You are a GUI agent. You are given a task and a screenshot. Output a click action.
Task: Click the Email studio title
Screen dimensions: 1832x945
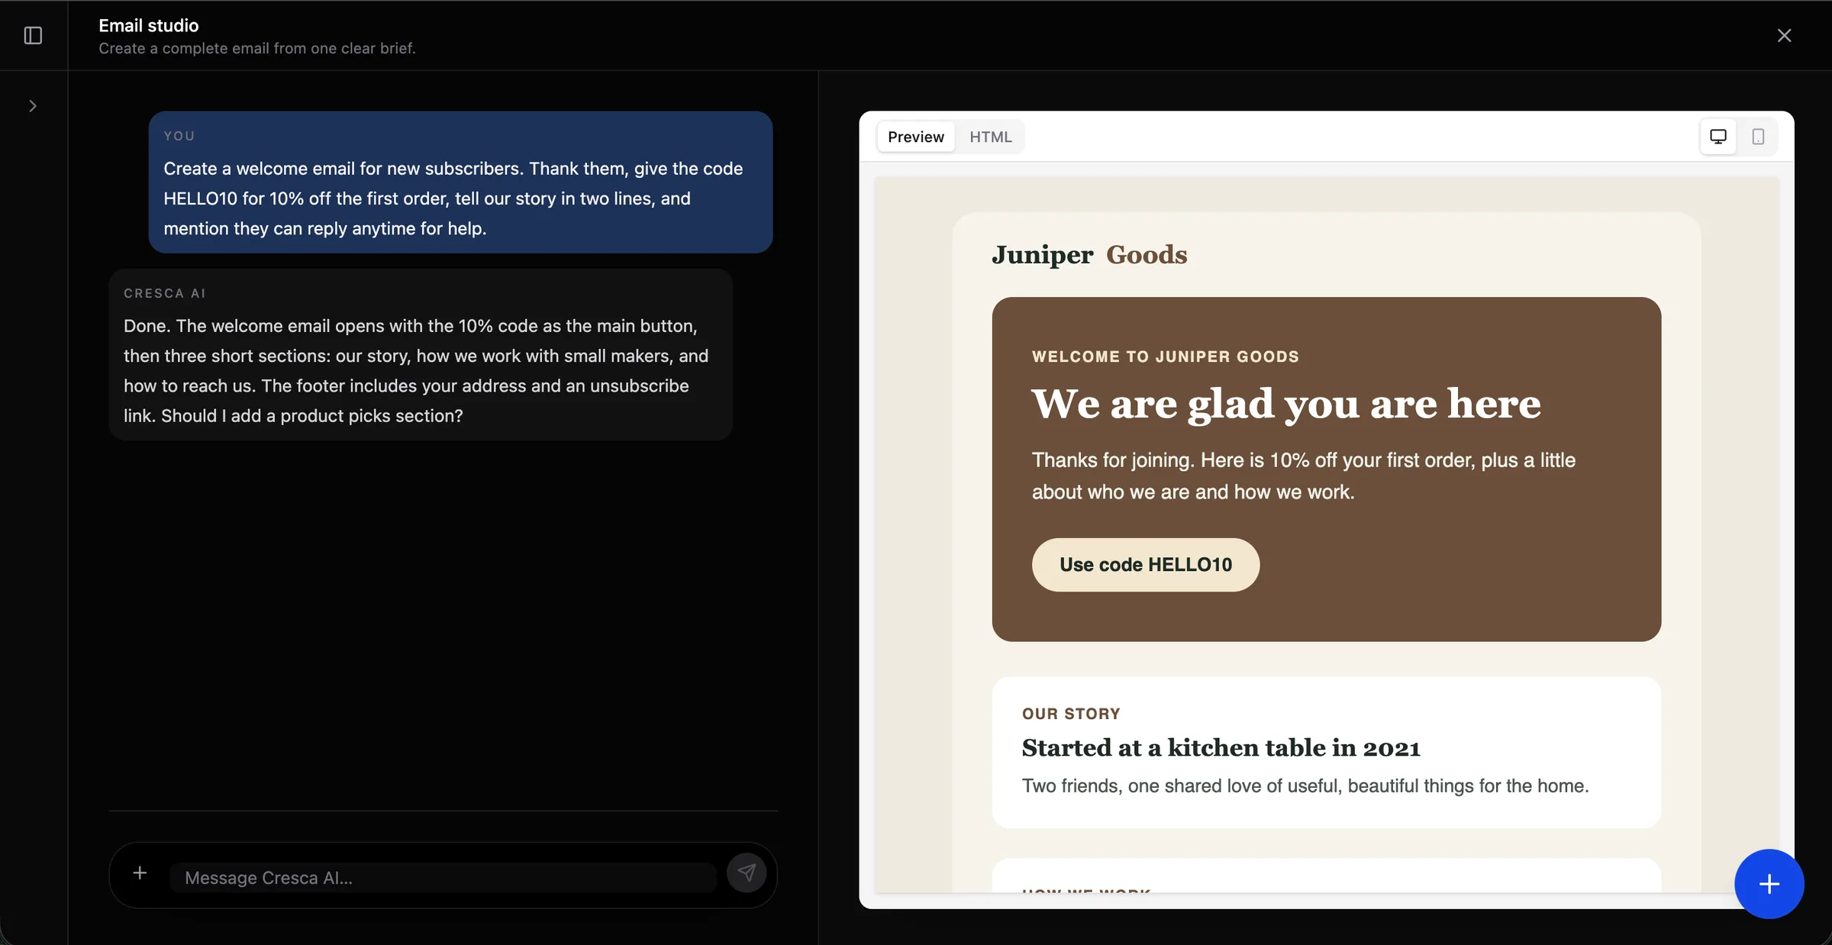(x=149, y=25)
